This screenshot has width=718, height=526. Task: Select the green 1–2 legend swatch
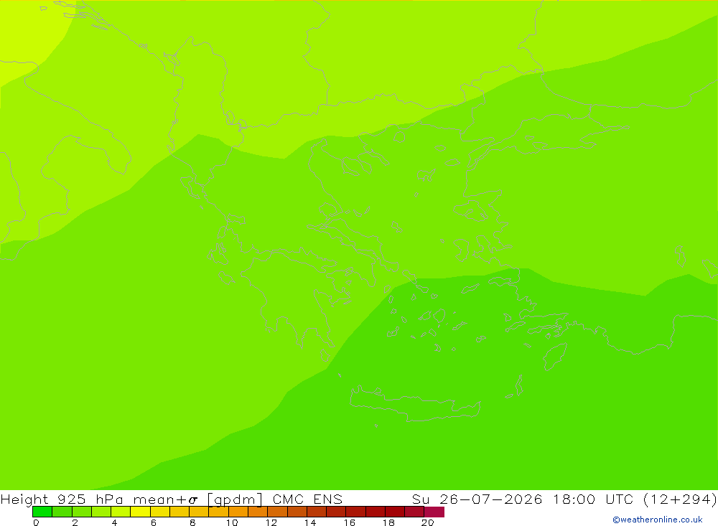click(62, 512)
